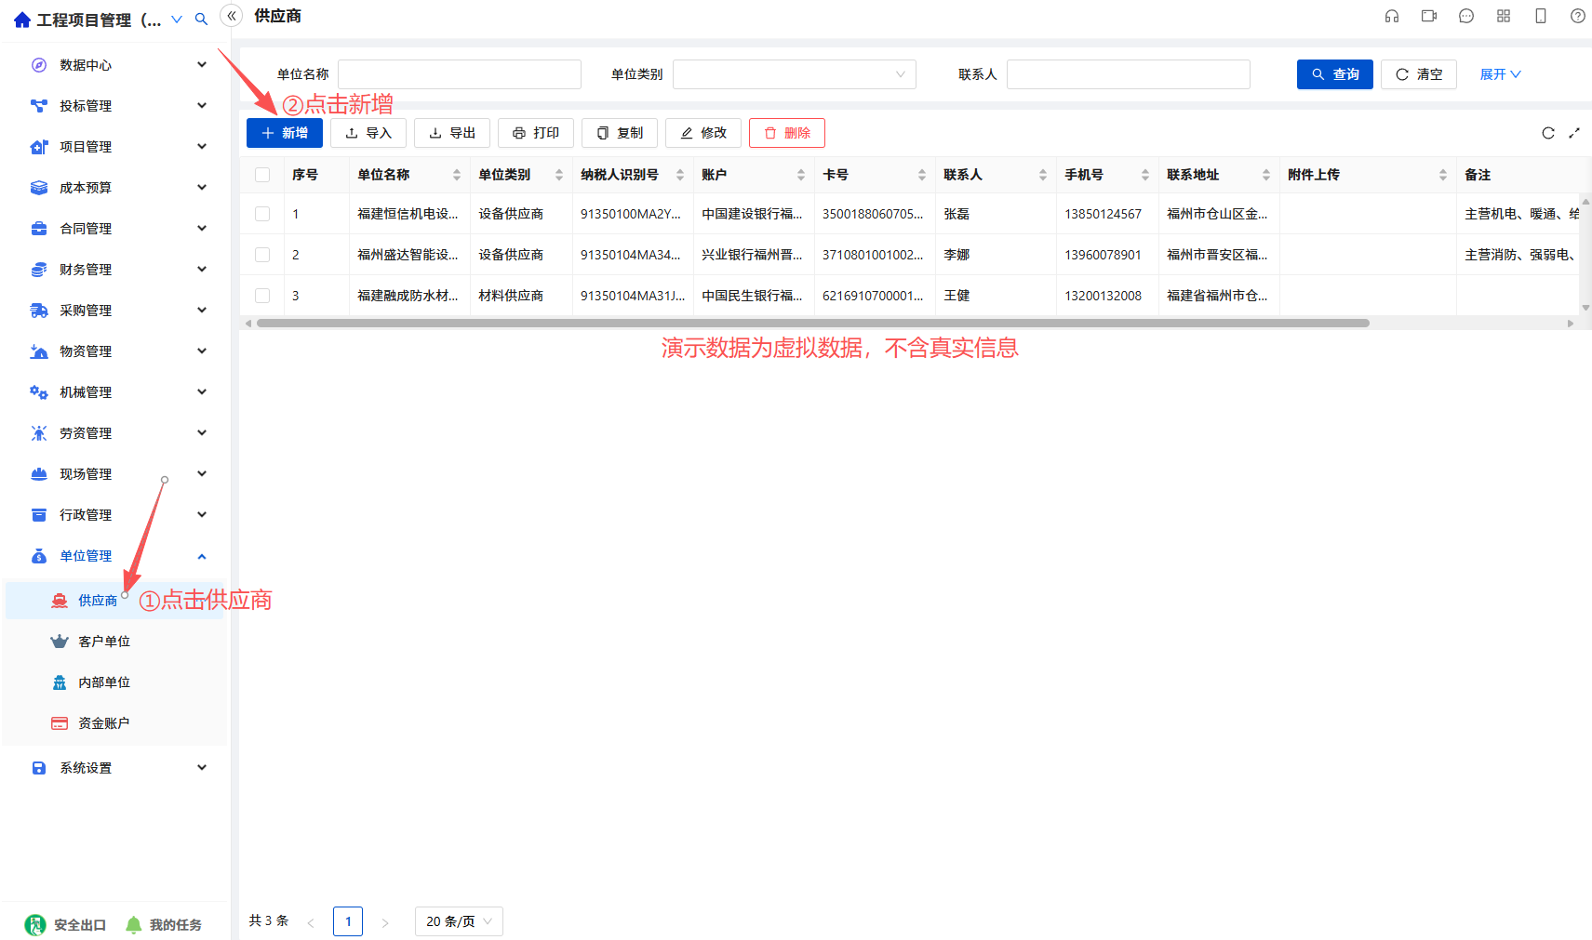Click the phone number 13850124567
Image resolution: width=1592 pixels, height=940 pixels.
1103,214
